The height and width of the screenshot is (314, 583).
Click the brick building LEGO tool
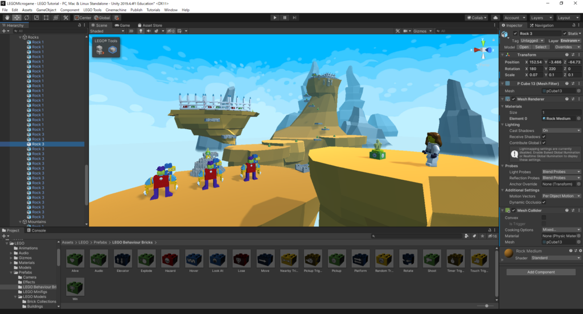pyautogui.click(x=100, y=50)
